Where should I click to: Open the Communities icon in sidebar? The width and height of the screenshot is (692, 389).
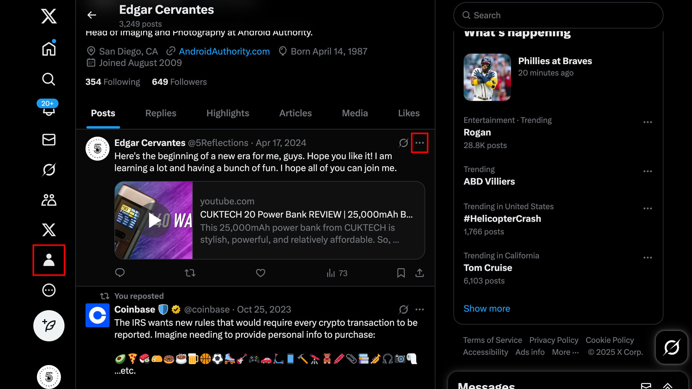coord(49,200)
